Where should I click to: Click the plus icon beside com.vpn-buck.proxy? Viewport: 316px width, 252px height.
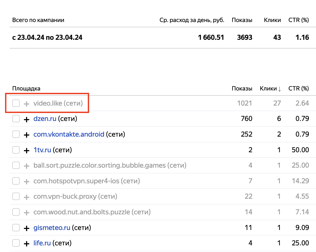[26, 197]
